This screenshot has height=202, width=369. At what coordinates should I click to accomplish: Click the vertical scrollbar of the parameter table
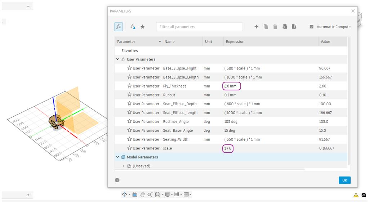tap(349, 101)
